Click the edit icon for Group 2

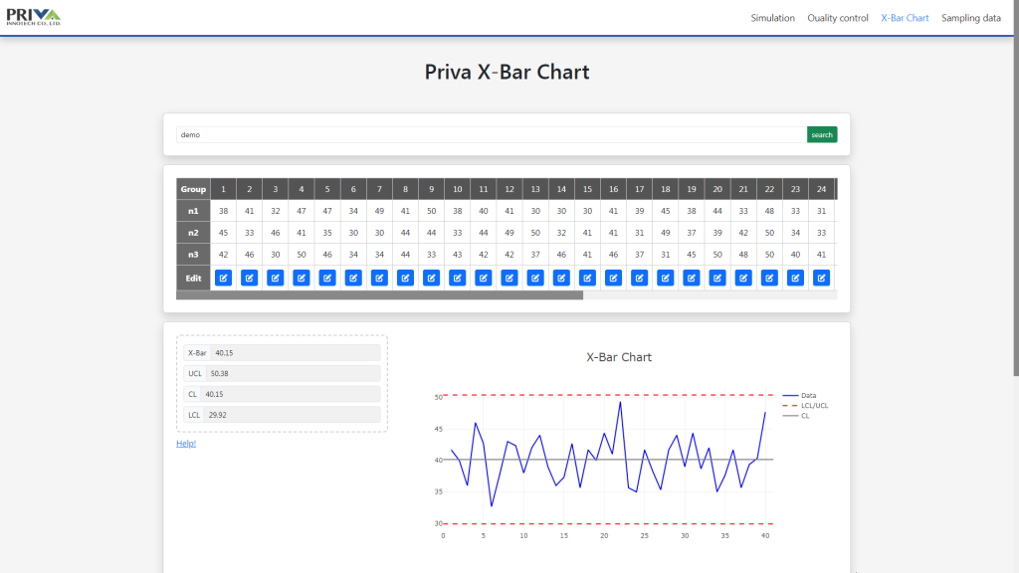coord(249,279)
